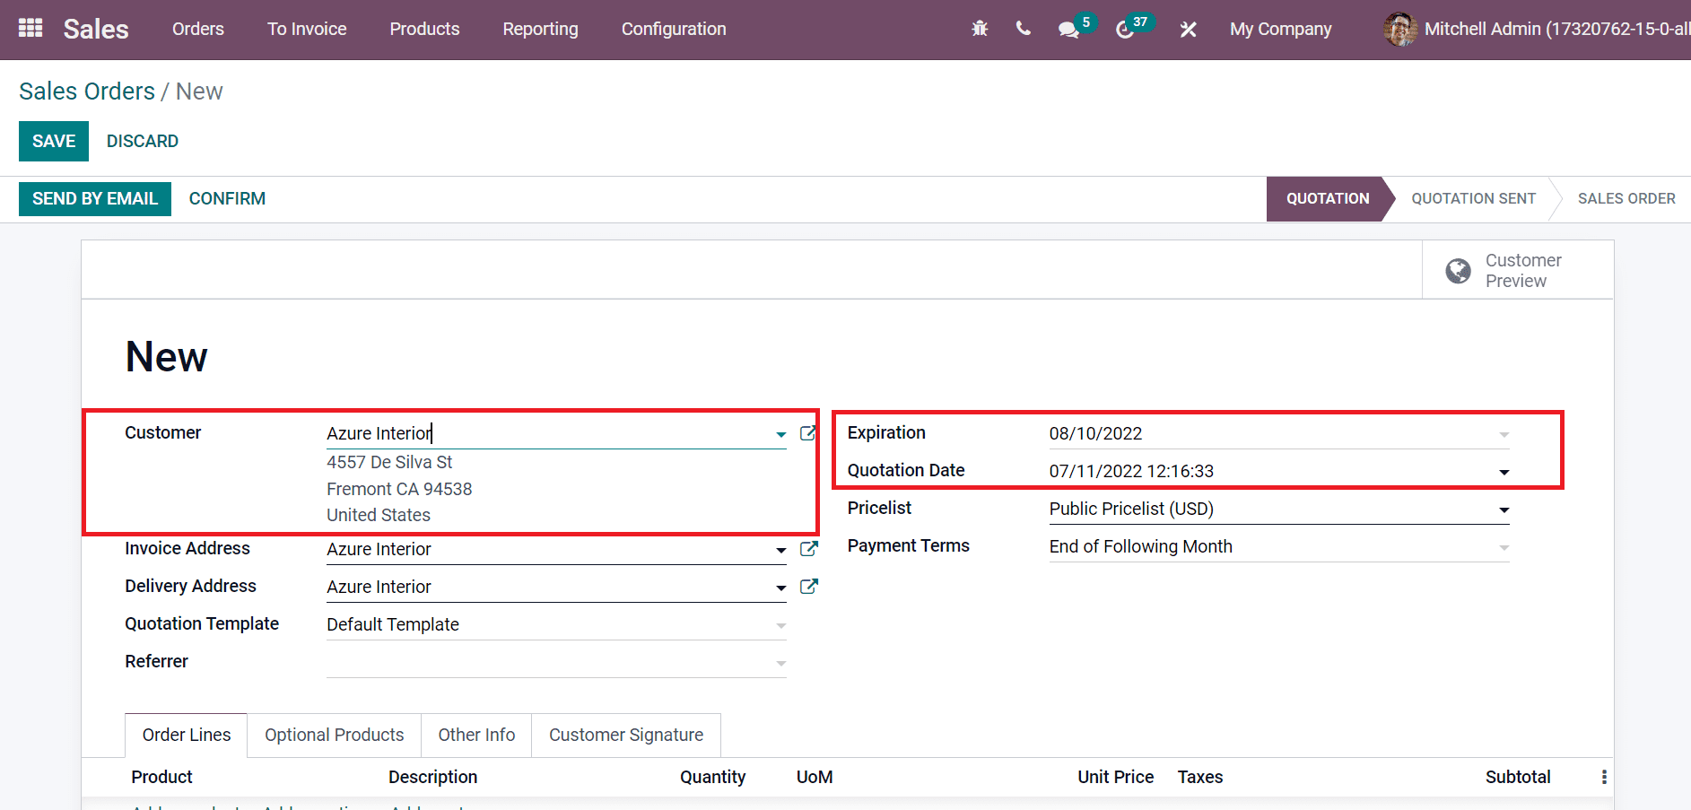Switch to Other Info tab
Screen dimensions: 1691x810
point(476,735)
